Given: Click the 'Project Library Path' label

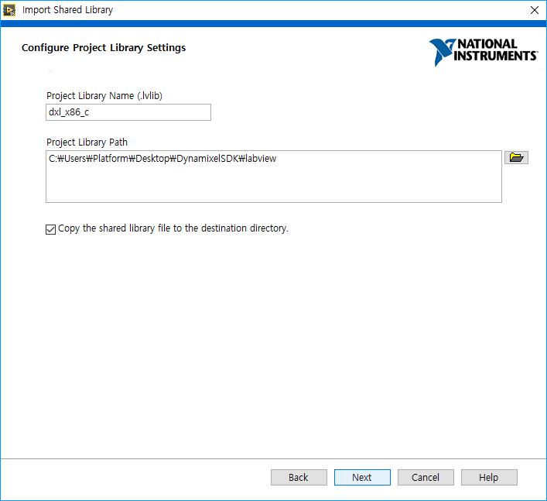Looking at the screenshot, I should click(87, 142).
